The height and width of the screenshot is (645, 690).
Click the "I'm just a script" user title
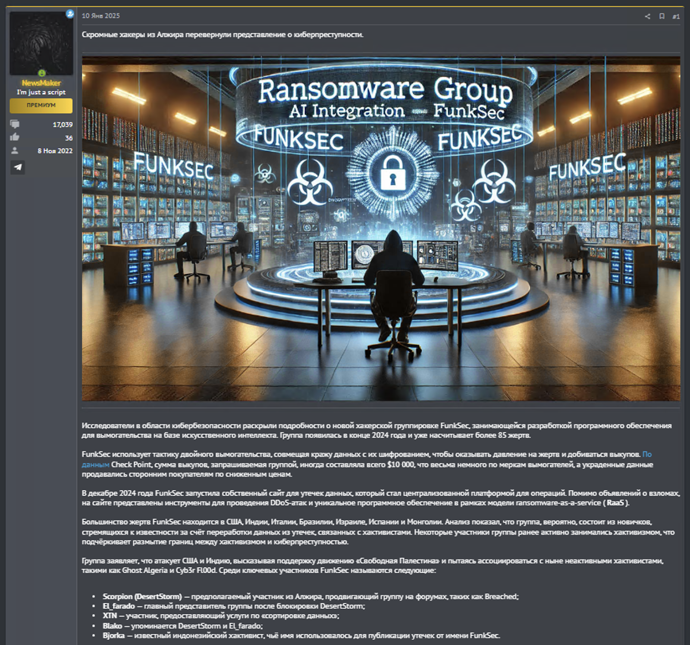41,92
